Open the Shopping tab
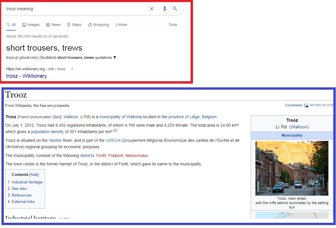 pos(98,25)
